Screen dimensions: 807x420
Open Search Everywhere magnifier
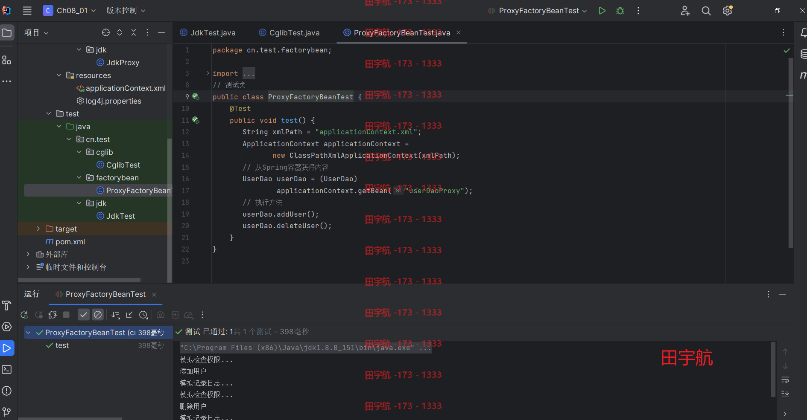(x=706, y=11)
